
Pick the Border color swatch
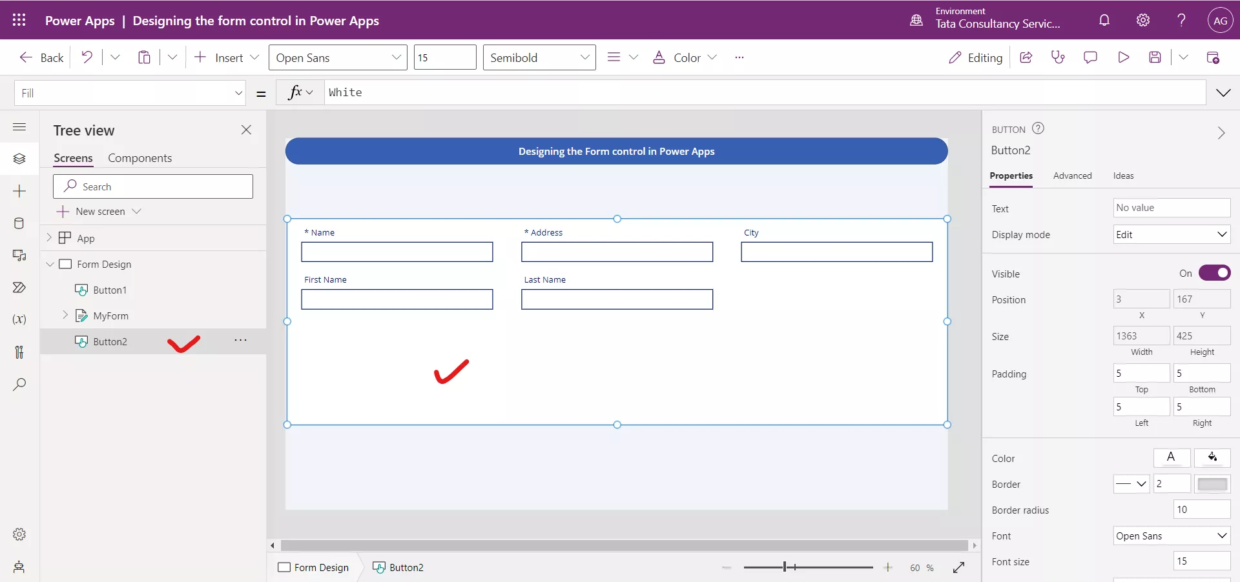(1212, 484)
